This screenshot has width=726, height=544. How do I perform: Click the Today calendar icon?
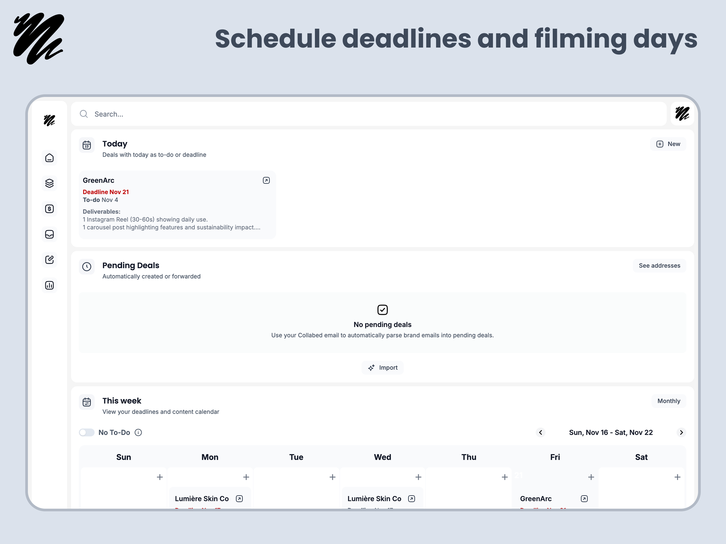click(x=87, y=145)
